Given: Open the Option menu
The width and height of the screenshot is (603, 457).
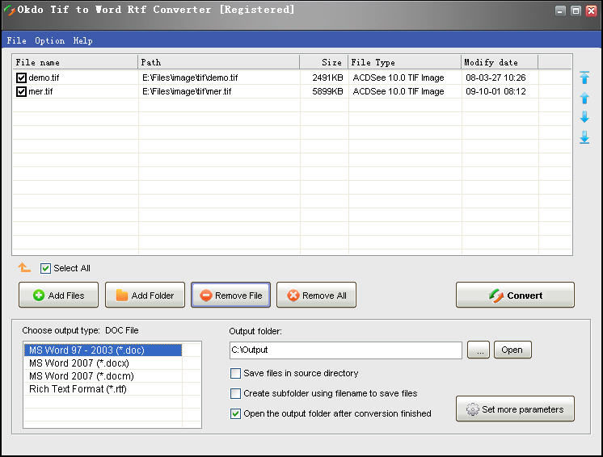Looking at the screenshot, I should click(x=49, y=40).
